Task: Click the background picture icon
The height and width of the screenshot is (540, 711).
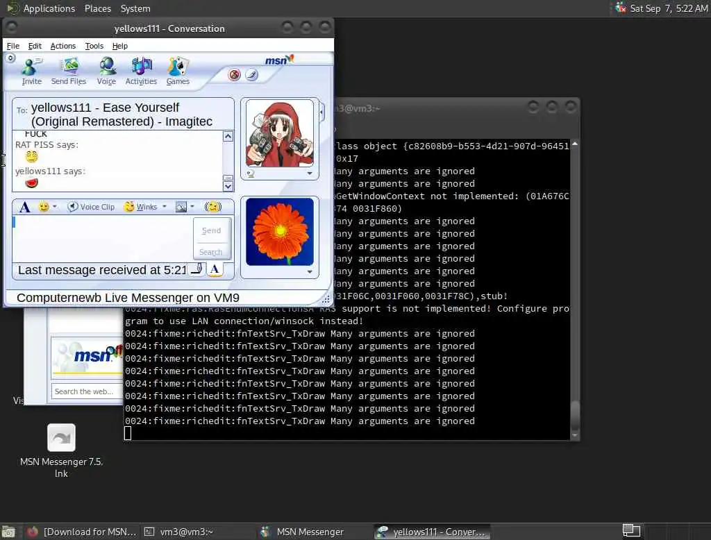Action: pyautogui.click(x=181, y=207)
